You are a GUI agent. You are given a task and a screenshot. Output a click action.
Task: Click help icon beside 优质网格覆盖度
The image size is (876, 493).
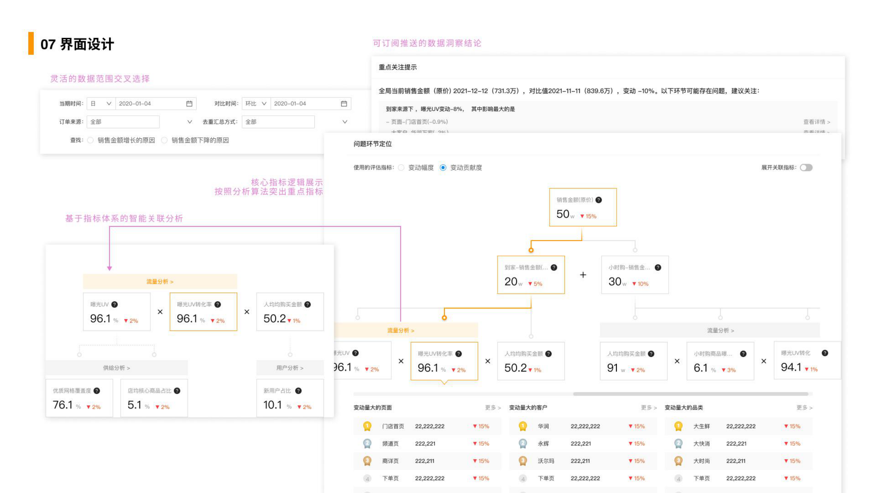(x=97, y=390)
